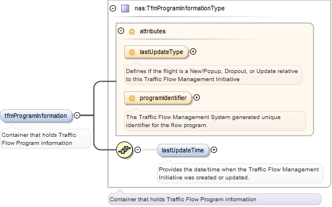This screenshot has width=332, height=207.
Task: Click the @ icon in programIdentifier
Action: coord(132,98)
